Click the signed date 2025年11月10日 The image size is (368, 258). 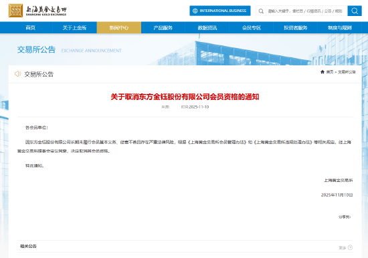pyautogui.click(x=337, y=195)
